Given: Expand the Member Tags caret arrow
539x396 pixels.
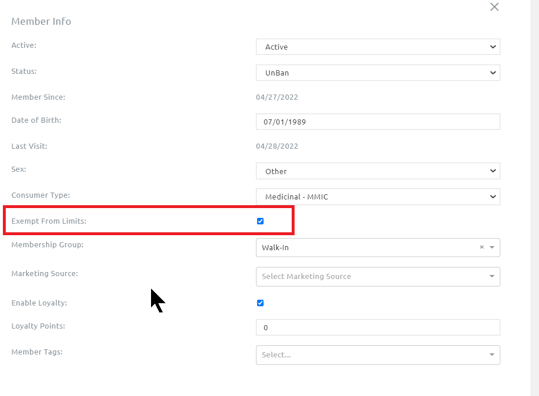Looking at the screenshot, I should pos(492,355).
